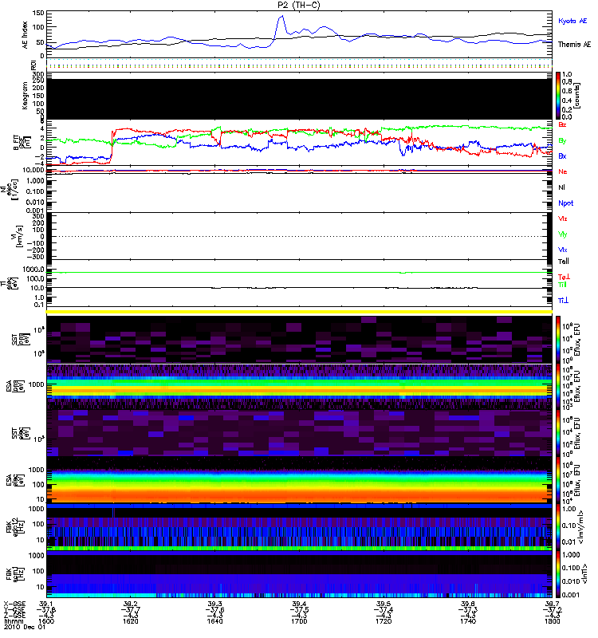
Task: Click the plot title P2 (TH-C)
Action: pos(298,5)
